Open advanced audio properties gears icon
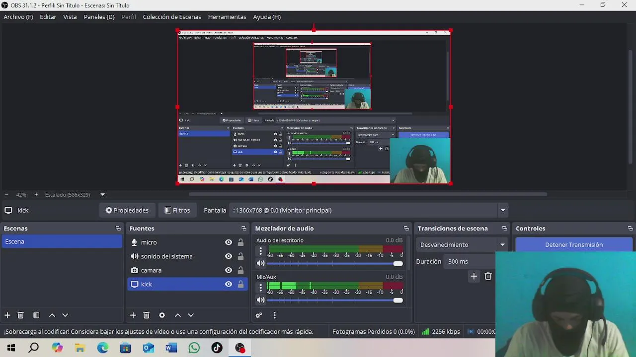 pos(258,315)
